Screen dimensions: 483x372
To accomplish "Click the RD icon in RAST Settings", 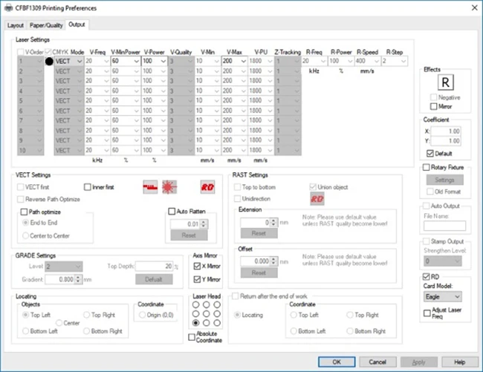I will coord(317,199).
